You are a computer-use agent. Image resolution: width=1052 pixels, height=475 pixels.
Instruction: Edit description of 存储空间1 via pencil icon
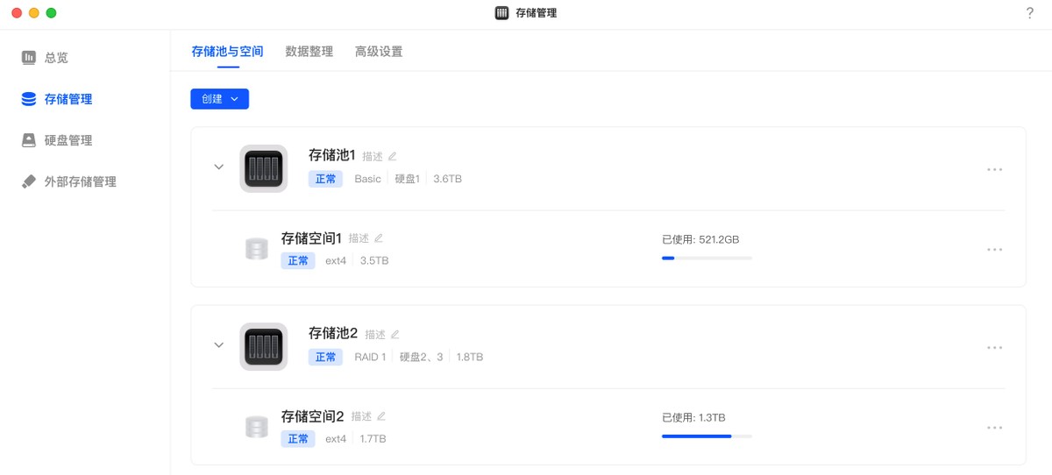[x=379, y=237]
